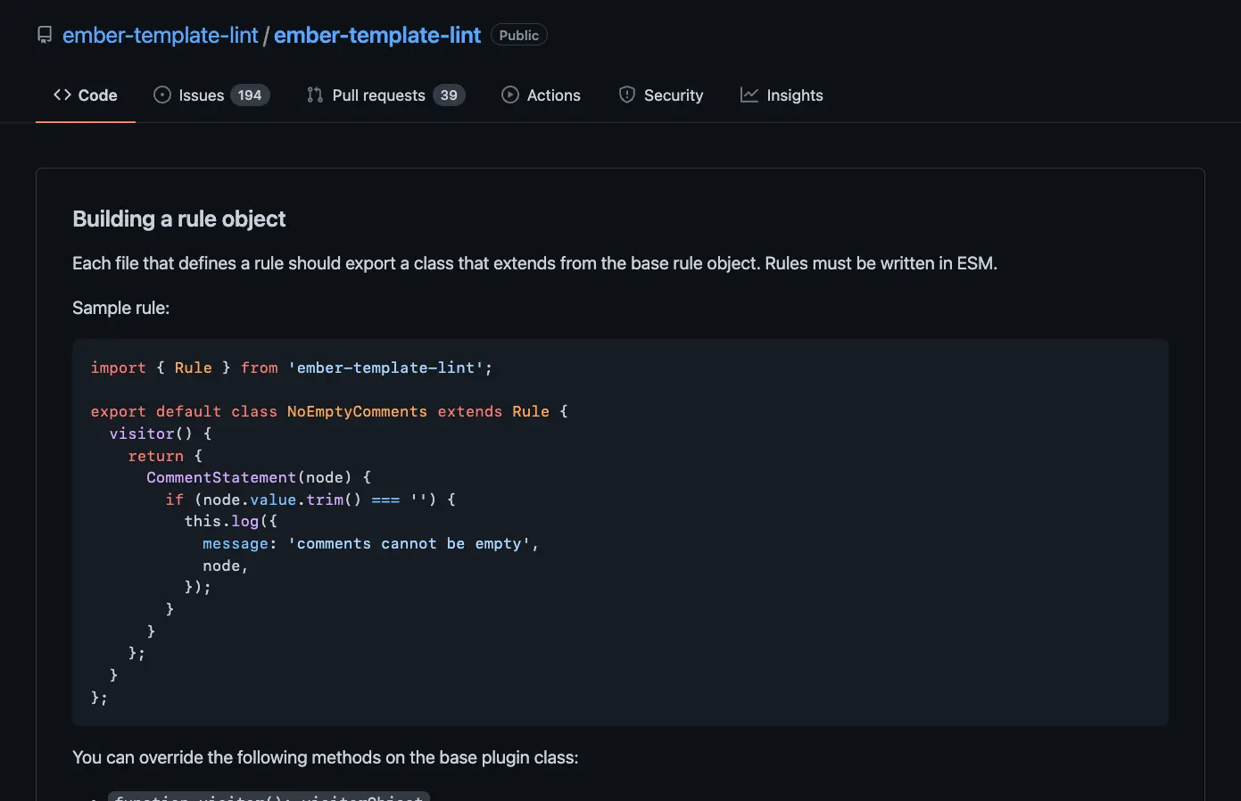This screenshot has width=1241, height=801.
Task: Select the Code tab
Action: coord(86,95)
